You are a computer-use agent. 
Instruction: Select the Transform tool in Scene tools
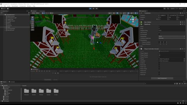click(32, 27)
